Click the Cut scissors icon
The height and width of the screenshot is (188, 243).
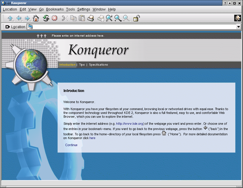pos(65,18)
